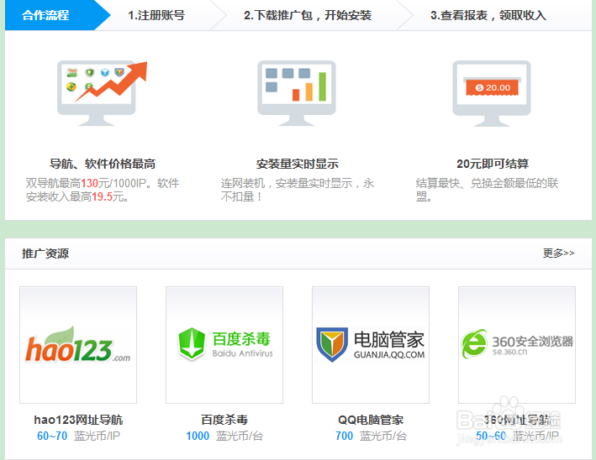Click the 导航、软件价格最高 heading
Screen dimensions: 596x460
(x=103, y=164)
